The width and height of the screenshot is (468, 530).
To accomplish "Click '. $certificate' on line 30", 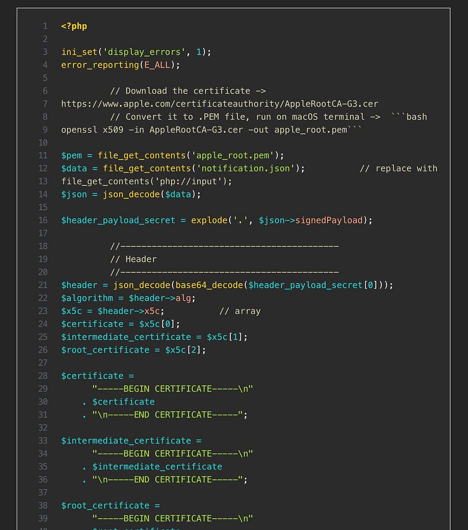I will 118,402.
